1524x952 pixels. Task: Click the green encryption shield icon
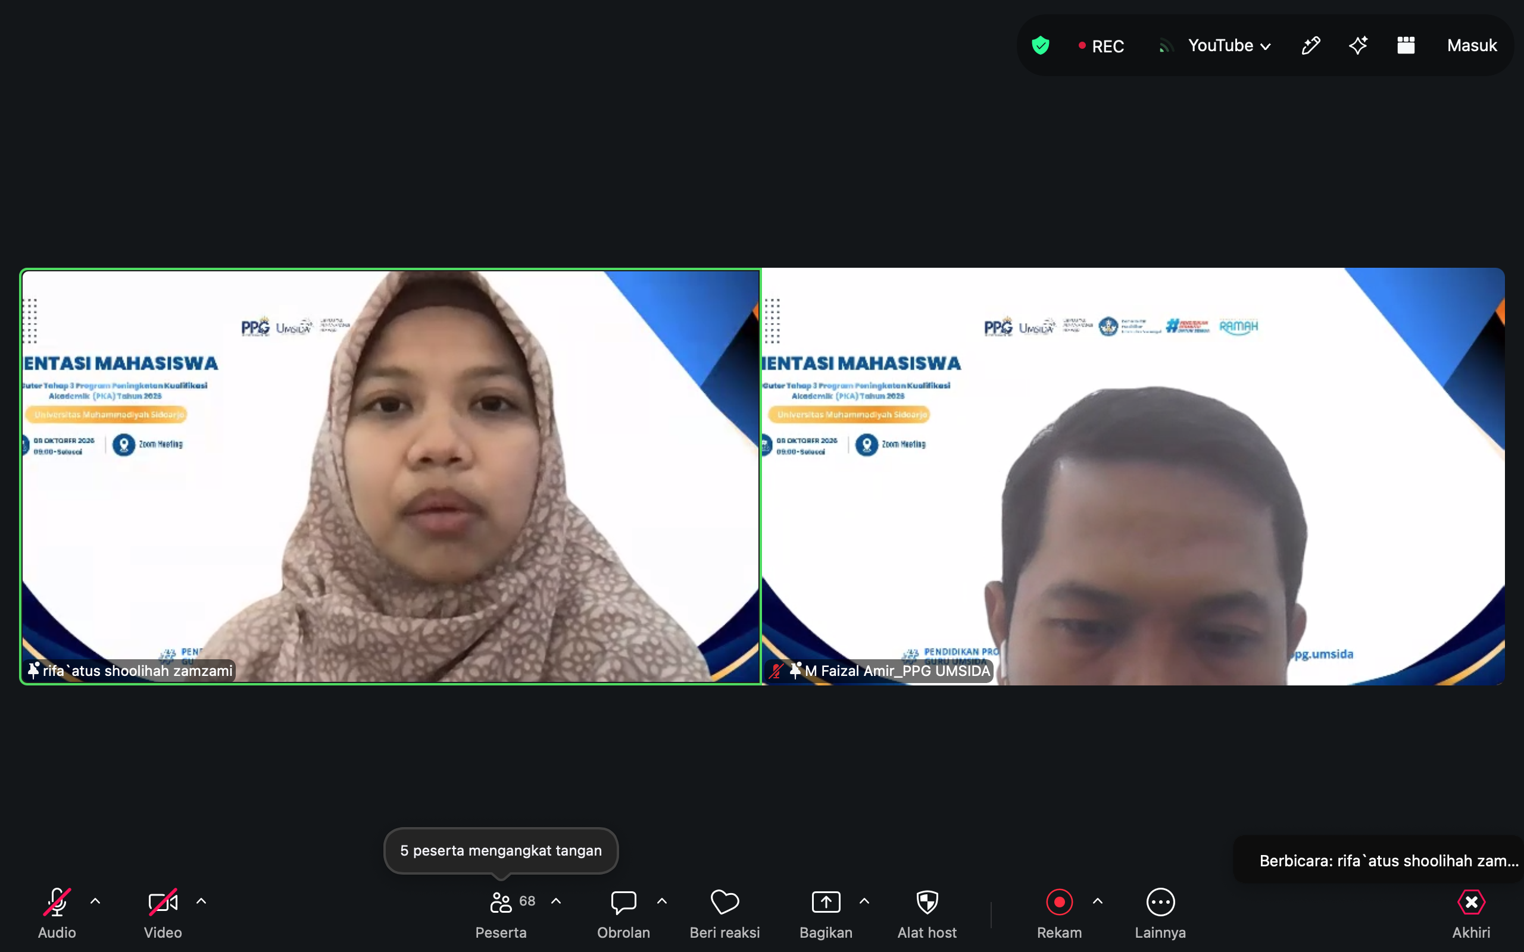(x=1041, y=45)
